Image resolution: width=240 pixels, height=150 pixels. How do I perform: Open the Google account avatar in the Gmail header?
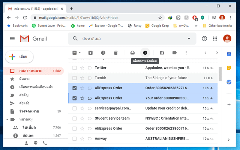coord(227,39)
